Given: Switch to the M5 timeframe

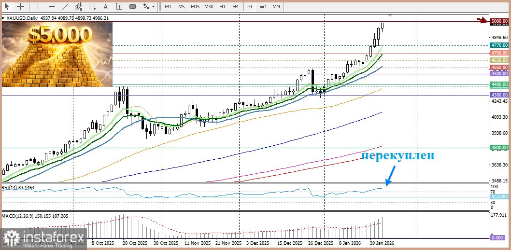Looking at the screenshot, I should click(182, 6).
